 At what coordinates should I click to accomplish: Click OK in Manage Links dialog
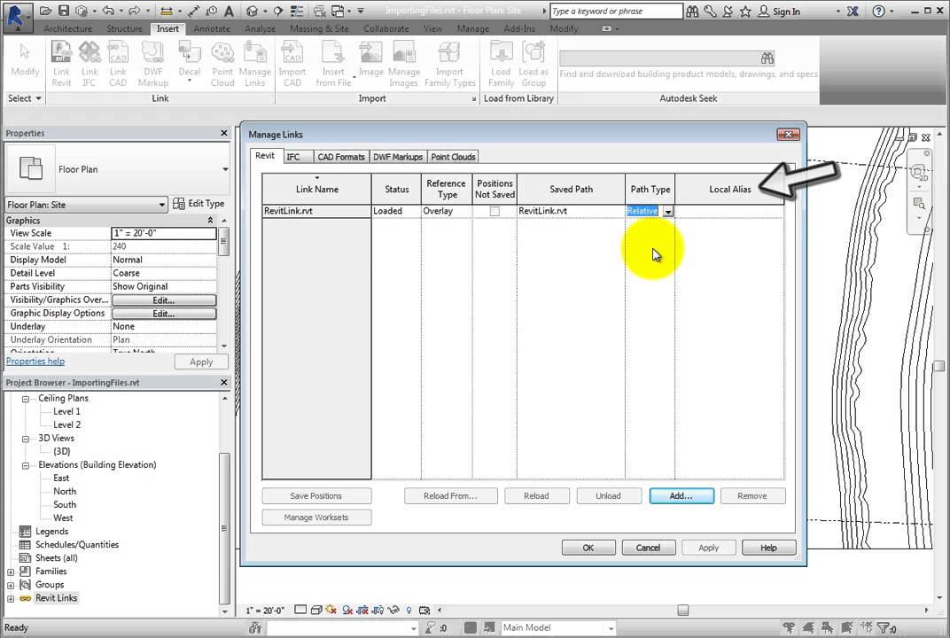click(x=588, y=548)
